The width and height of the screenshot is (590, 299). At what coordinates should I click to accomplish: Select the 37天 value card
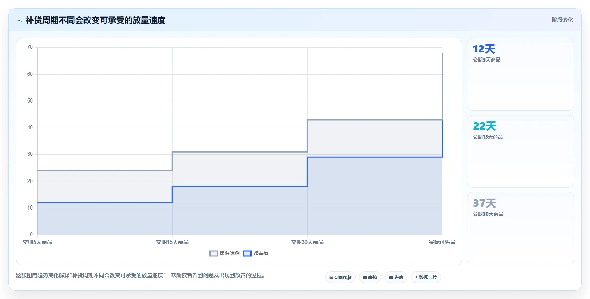click(521, 228)
